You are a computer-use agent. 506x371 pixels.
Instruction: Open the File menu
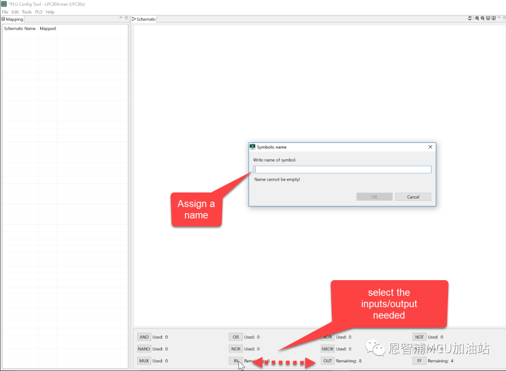(5, 12)
